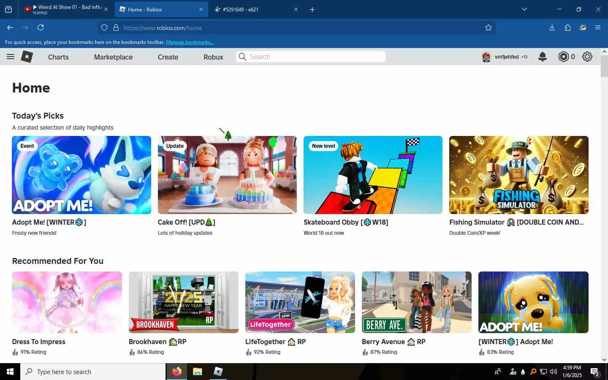Open the Robux balance icon
608x380 pixels.
[563, 57]
